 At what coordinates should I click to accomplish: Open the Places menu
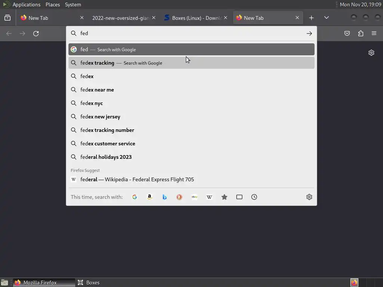pos(53,4)
